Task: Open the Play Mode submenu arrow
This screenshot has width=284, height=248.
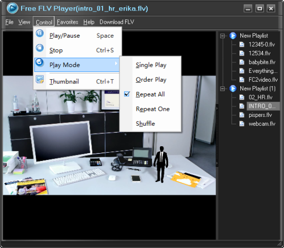Action: click(x=116, y=63)
